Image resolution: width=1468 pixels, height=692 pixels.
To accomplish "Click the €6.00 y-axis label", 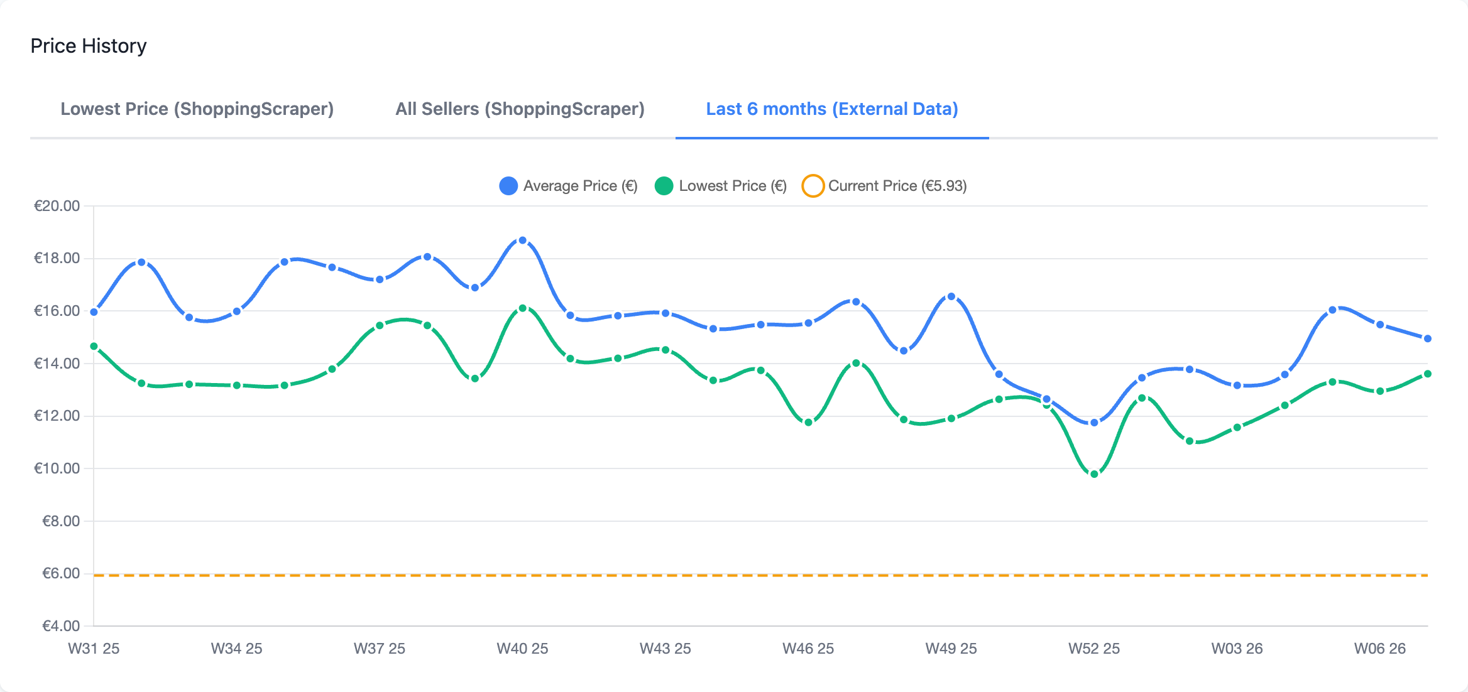I will click(x=60, y=573).
